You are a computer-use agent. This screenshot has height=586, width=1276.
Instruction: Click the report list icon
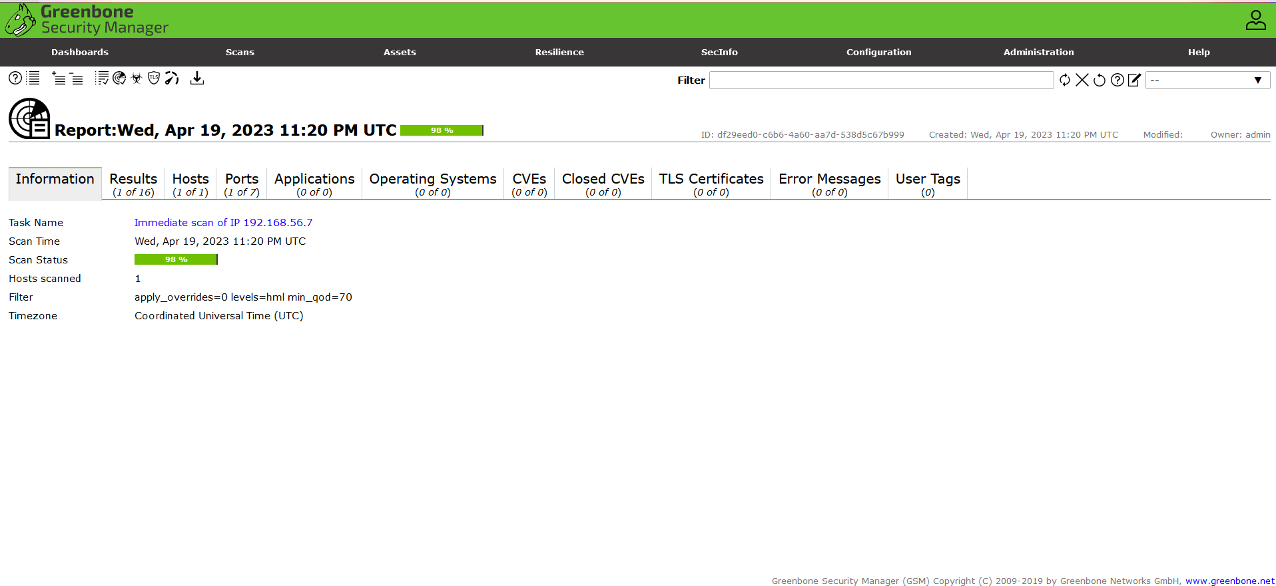pyautogui.click(x=33, y=78)
